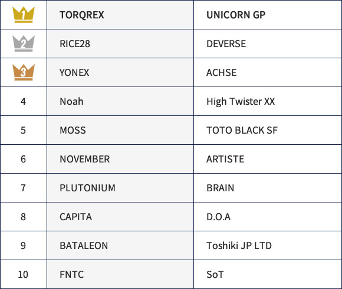Click the DEVERSE model name
This screenshot has height=289, width=342.
[226, 44]
